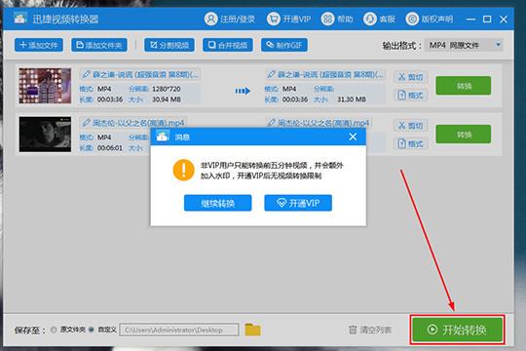This screenshot has width=526, height=351.
Task: Click 继续转换 in the dialog
Action: [218, 203]
